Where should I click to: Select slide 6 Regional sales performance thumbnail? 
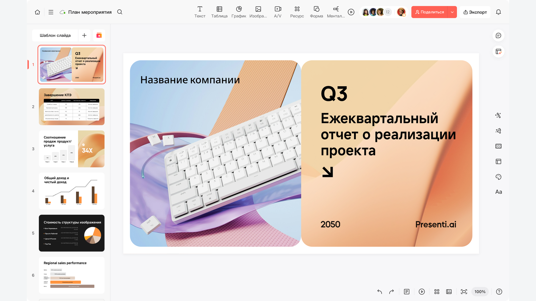(72, 275)
